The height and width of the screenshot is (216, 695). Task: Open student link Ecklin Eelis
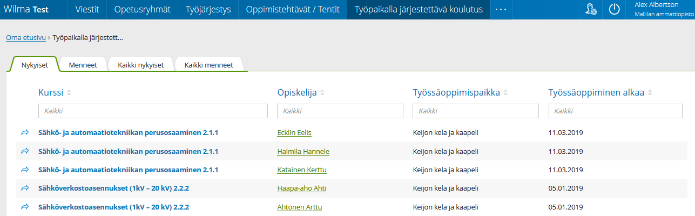[294, 133]
